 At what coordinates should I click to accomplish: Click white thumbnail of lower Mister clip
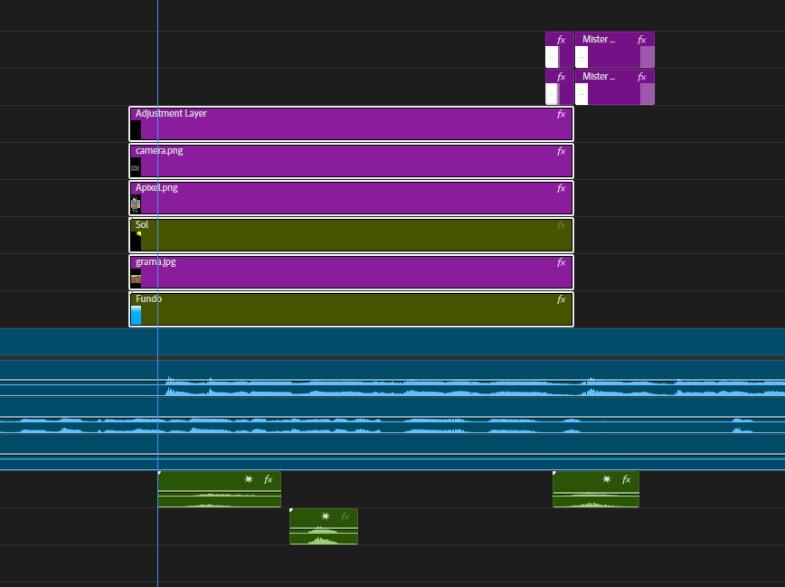tap(582, 94)
